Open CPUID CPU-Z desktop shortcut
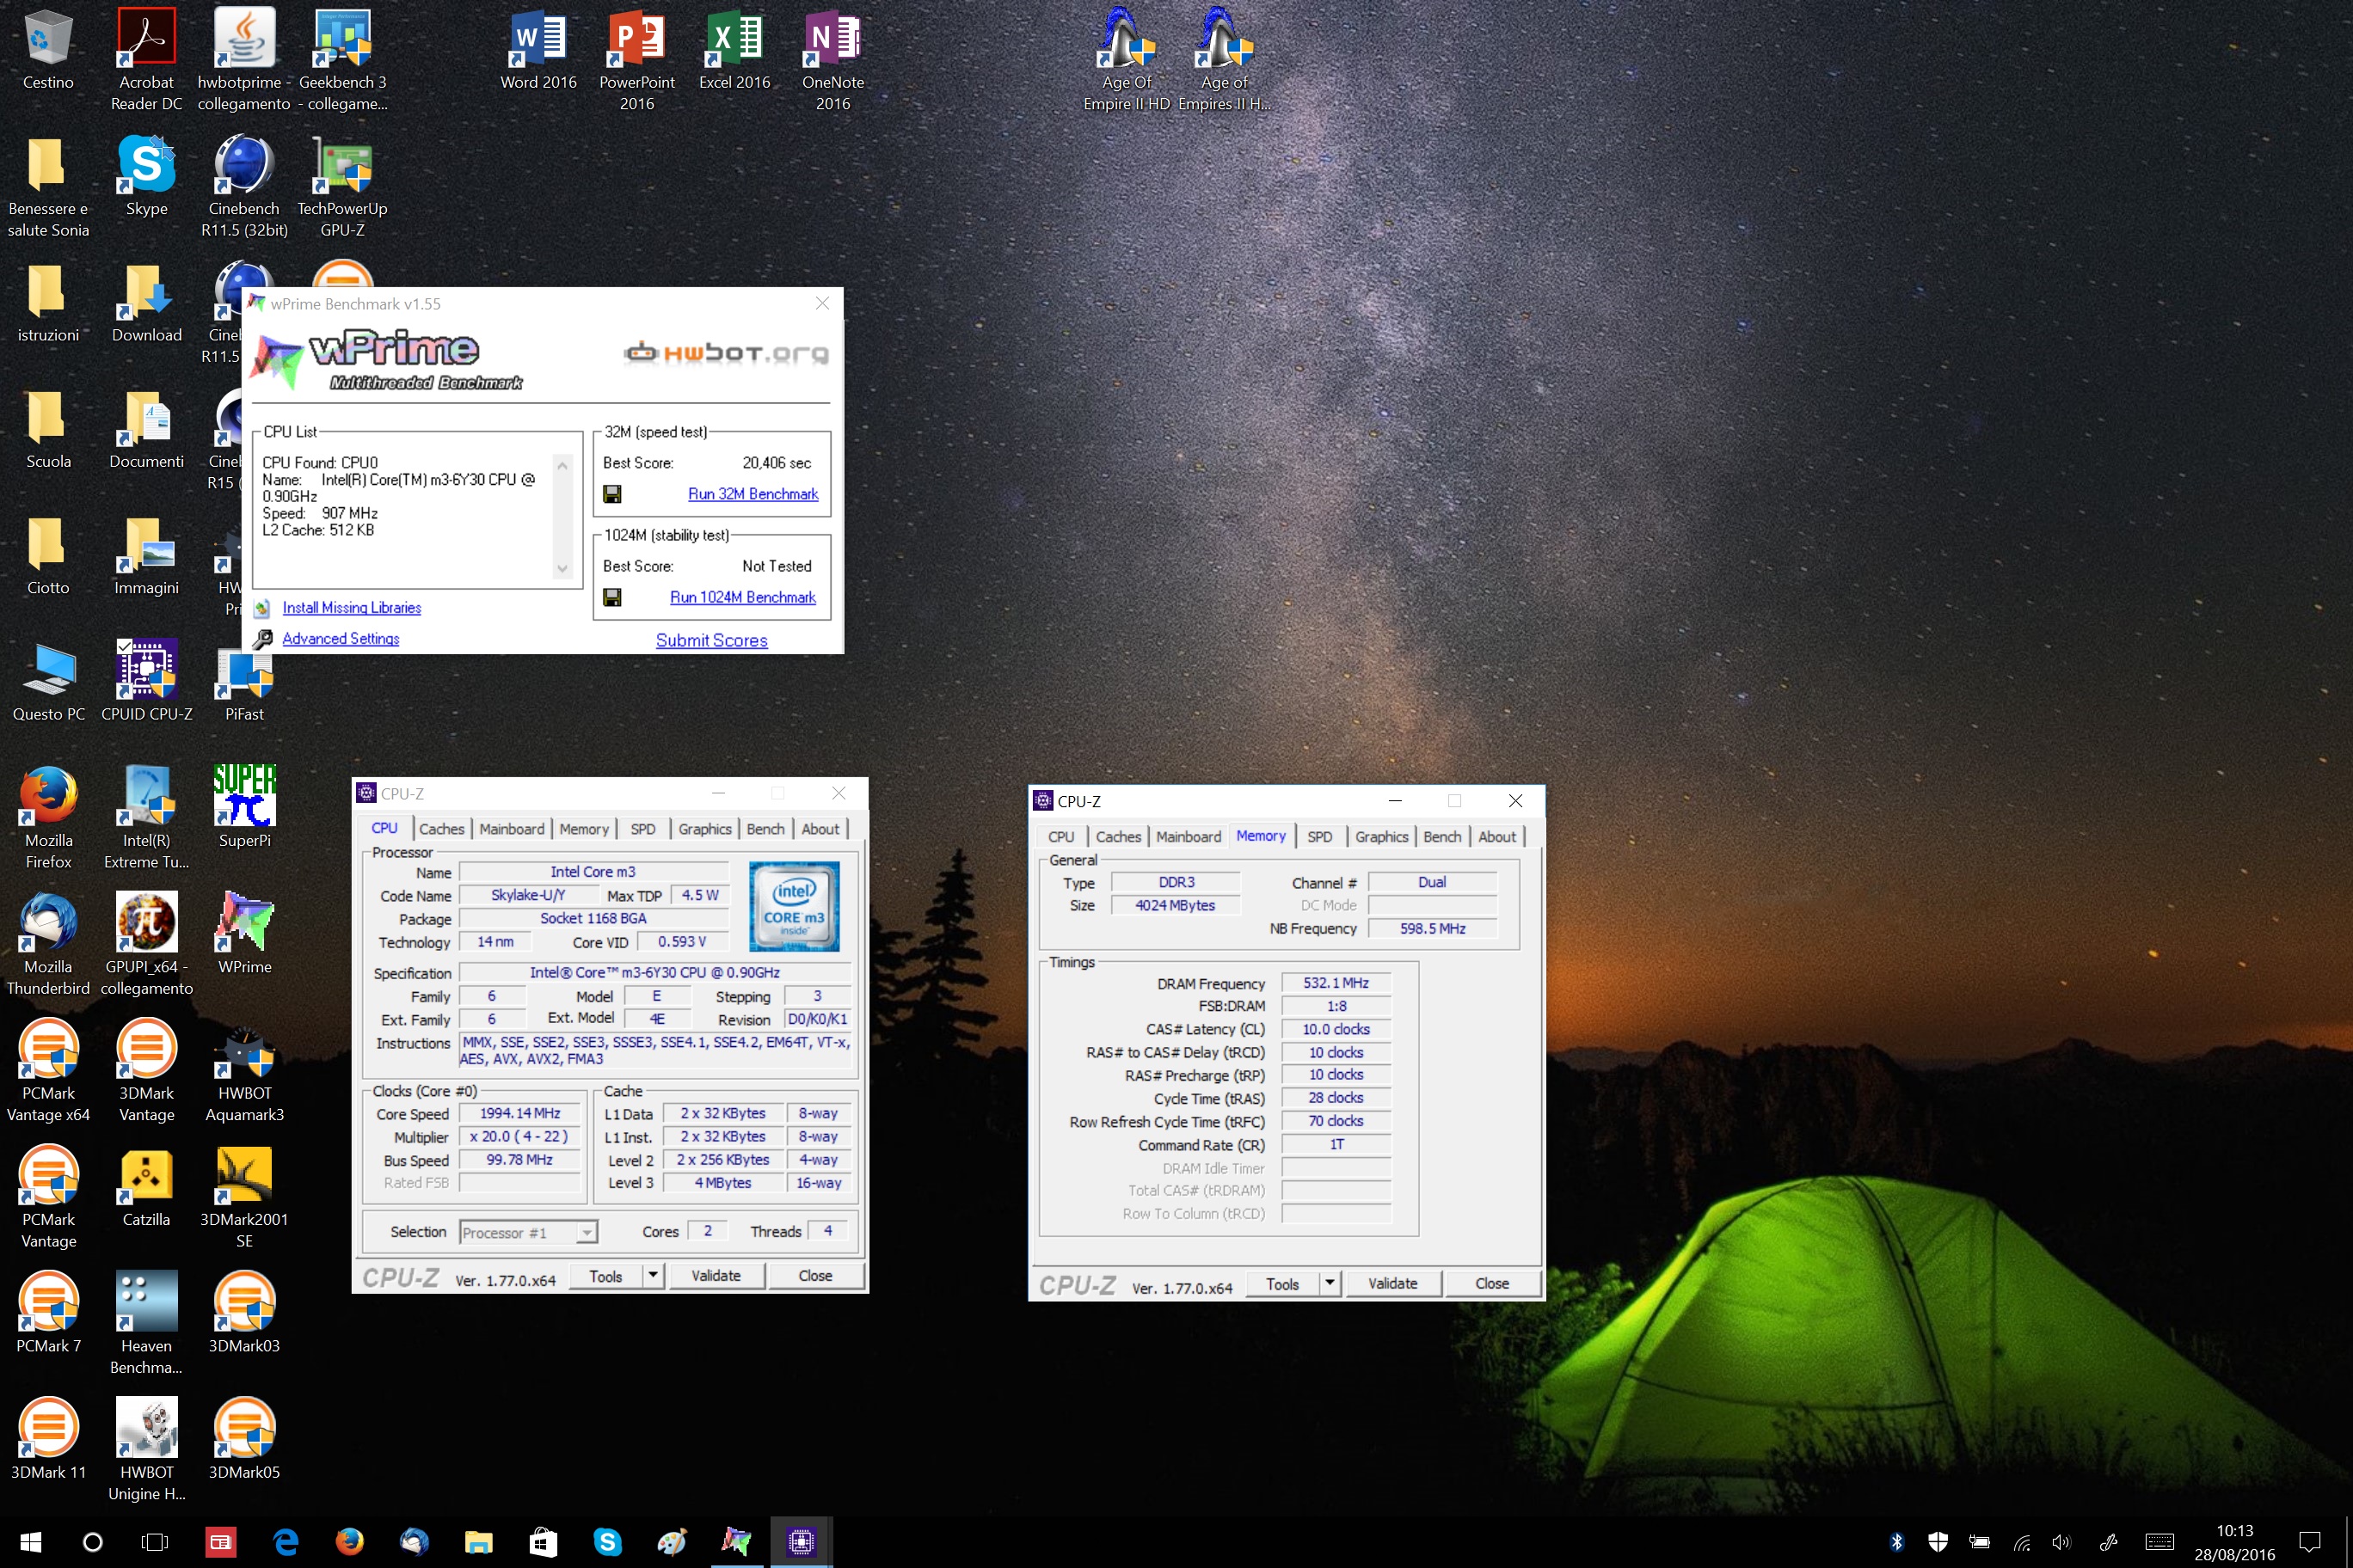 (146, 681)
